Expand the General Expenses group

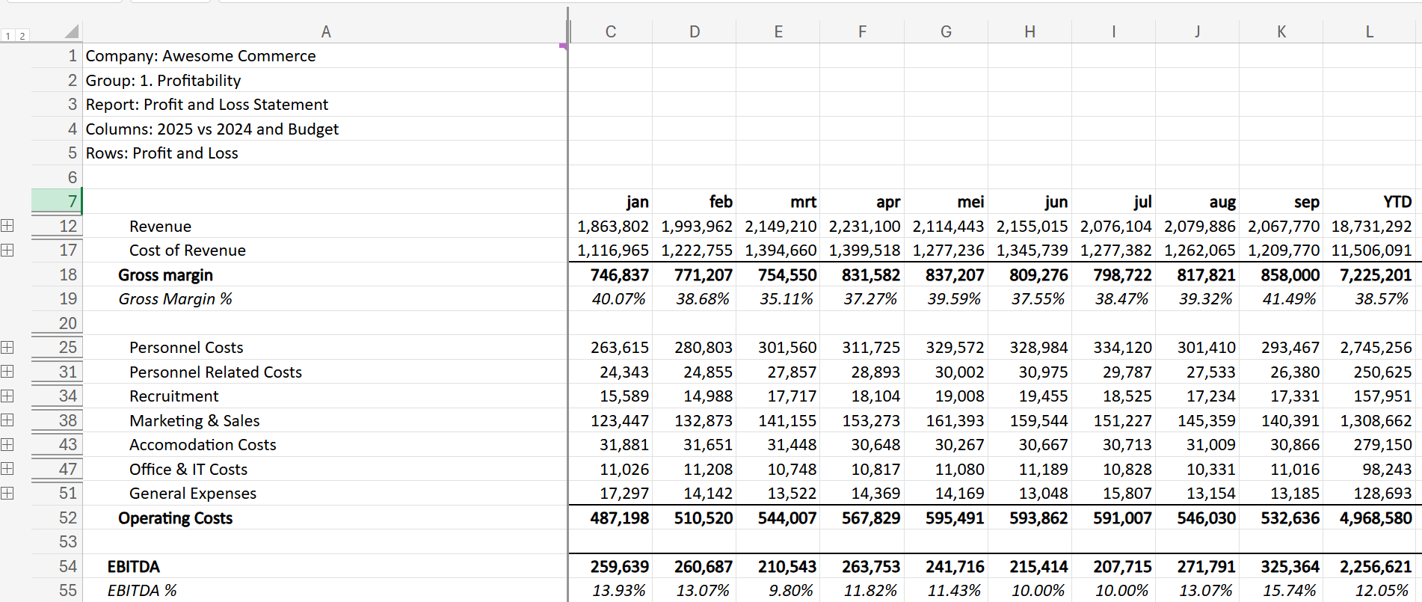pos(7,493)
